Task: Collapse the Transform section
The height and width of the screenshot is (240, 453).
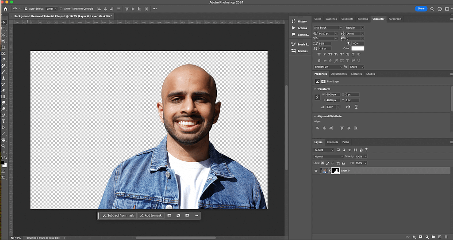Action: click(x=315, y=89)
